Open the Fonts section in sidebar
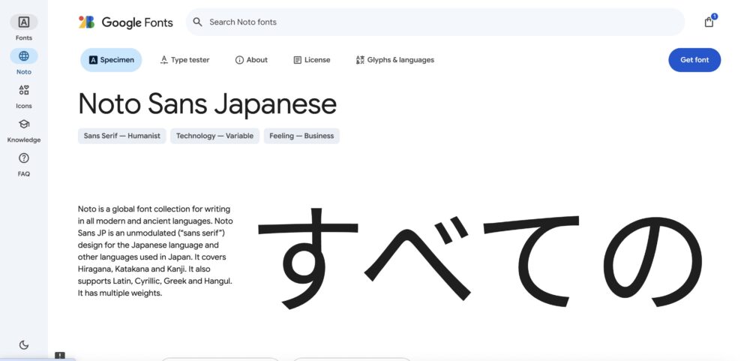The image size is (750, 361). (24, 27)
